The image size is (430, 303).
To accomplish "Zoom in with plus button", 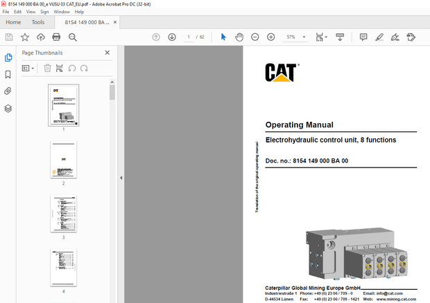I will (x=271, y=37).
